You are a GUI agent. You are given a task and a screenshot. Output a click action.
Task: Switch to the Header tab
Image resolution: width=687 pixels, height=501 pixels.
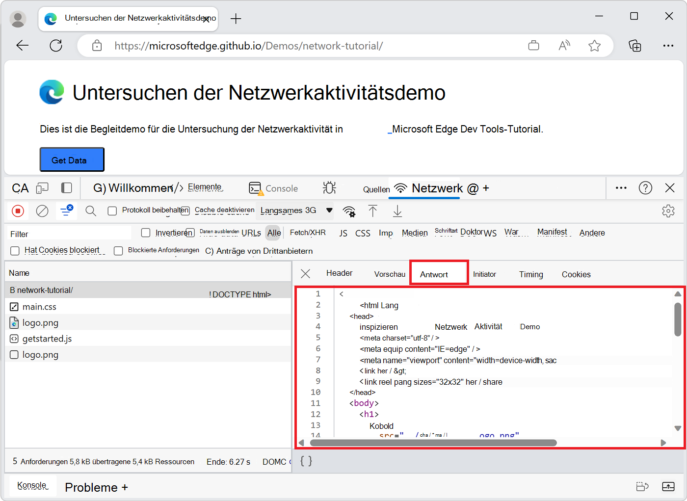339,273
